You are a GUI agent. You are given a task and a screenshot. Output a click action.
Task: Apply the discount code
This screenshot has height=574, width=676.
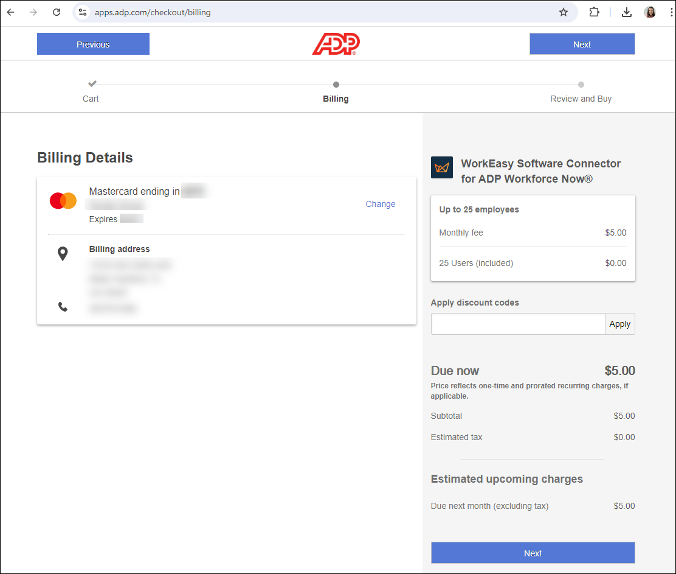[x=620, y=324]
